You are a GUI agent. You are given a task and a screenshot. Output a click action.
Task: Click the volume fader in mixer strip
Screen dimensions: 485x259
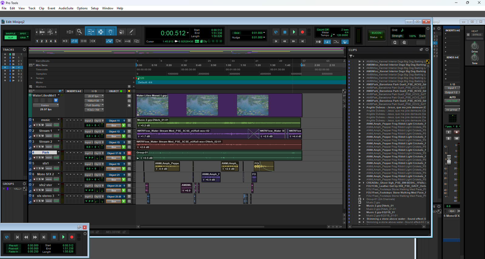(x=449, y=160)
